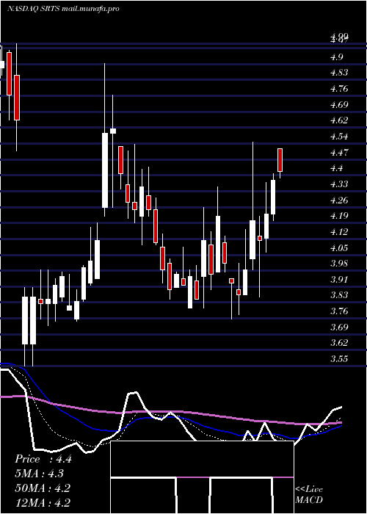Screen dimensions: 367x514
Task: Click the 4.33 price axis label
Action: coord(339,184)
